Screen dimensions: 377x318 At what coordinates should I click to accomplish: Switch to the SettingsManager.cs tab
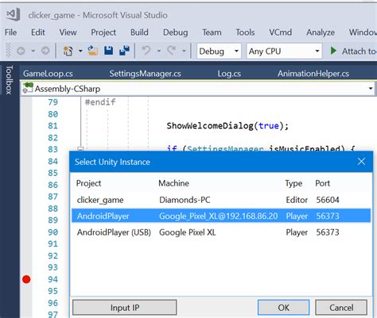coord(146,74)
